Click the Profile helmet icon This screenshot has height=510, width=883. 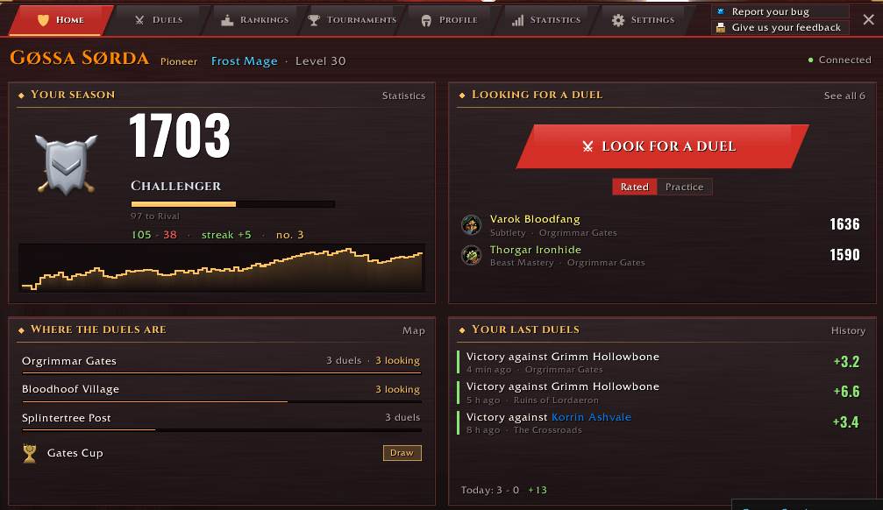pyautogui.click(x=426, y=21)
